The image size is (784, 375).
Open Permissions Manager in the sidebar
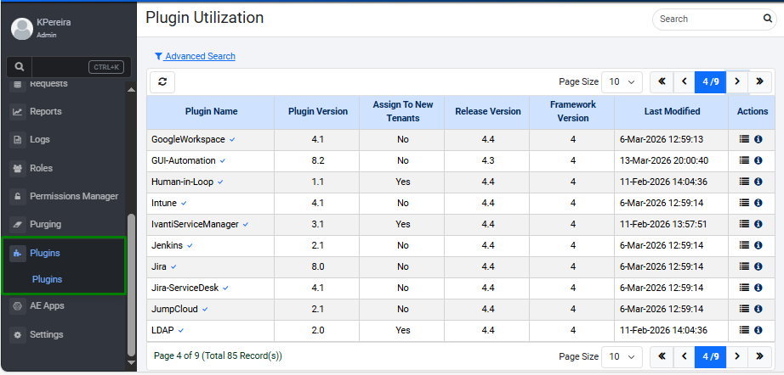tap(74, 197)
